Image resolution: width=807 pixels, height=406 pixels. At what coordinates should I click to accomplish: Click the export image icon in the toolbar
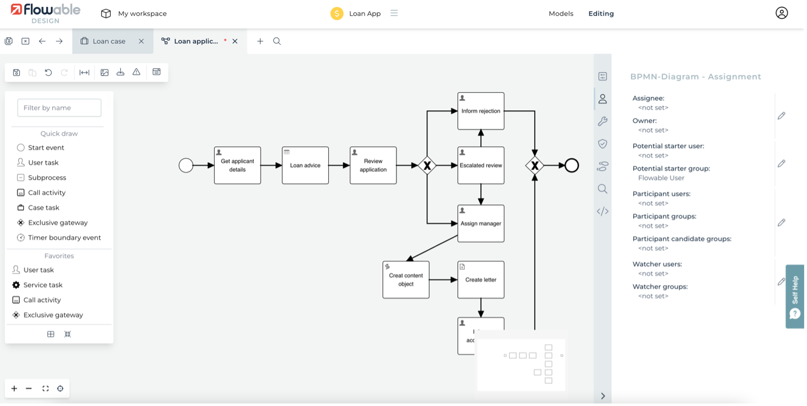click(104, 72)
